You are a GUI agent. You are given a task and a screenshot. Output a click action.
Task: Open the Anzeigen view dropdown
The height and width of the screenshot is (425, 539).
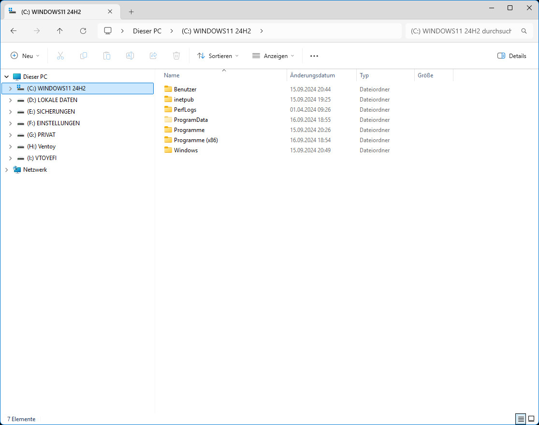click(x=273, y=56)
